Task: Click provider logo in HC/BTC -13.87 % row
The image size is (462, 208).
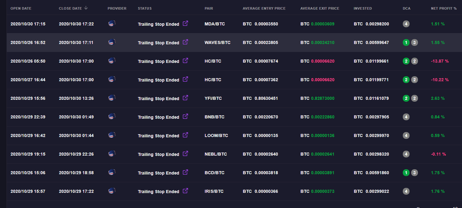Action: coord(112,60)
